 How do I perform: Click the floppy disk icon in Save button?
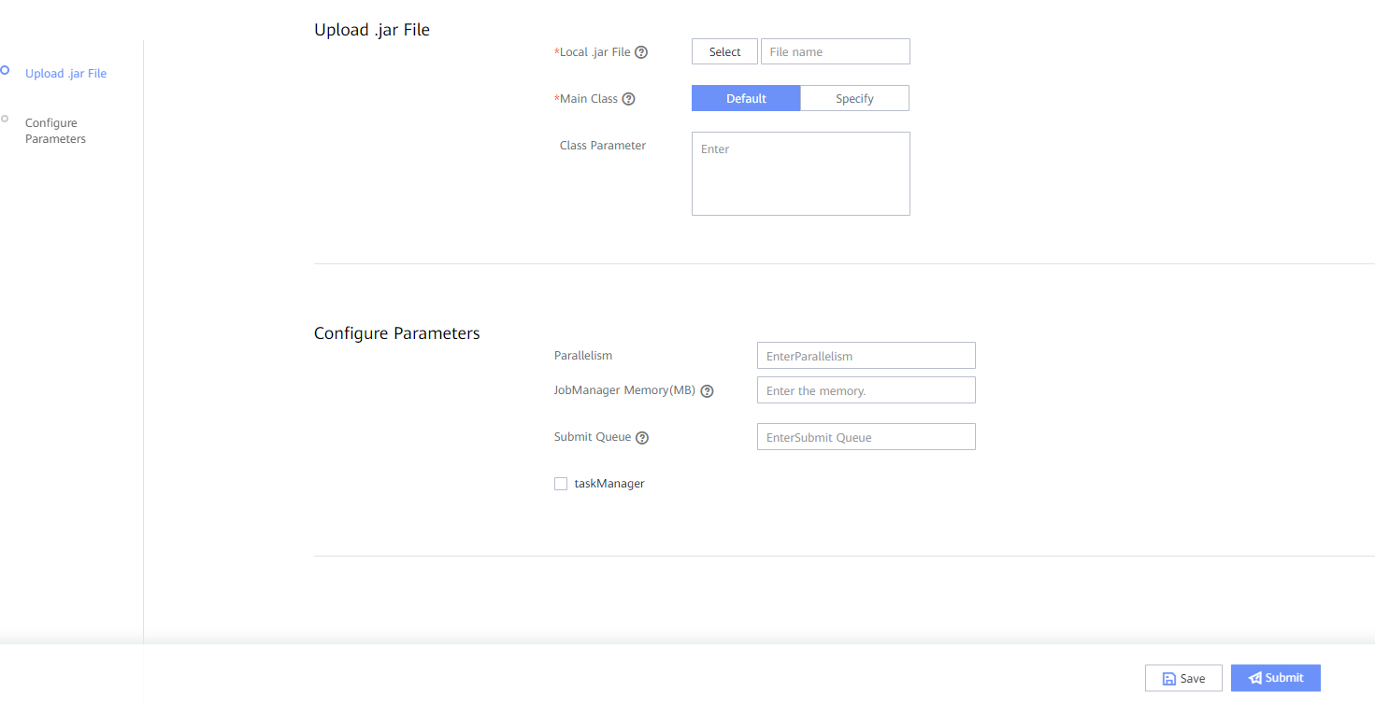tap(1168, 679)
